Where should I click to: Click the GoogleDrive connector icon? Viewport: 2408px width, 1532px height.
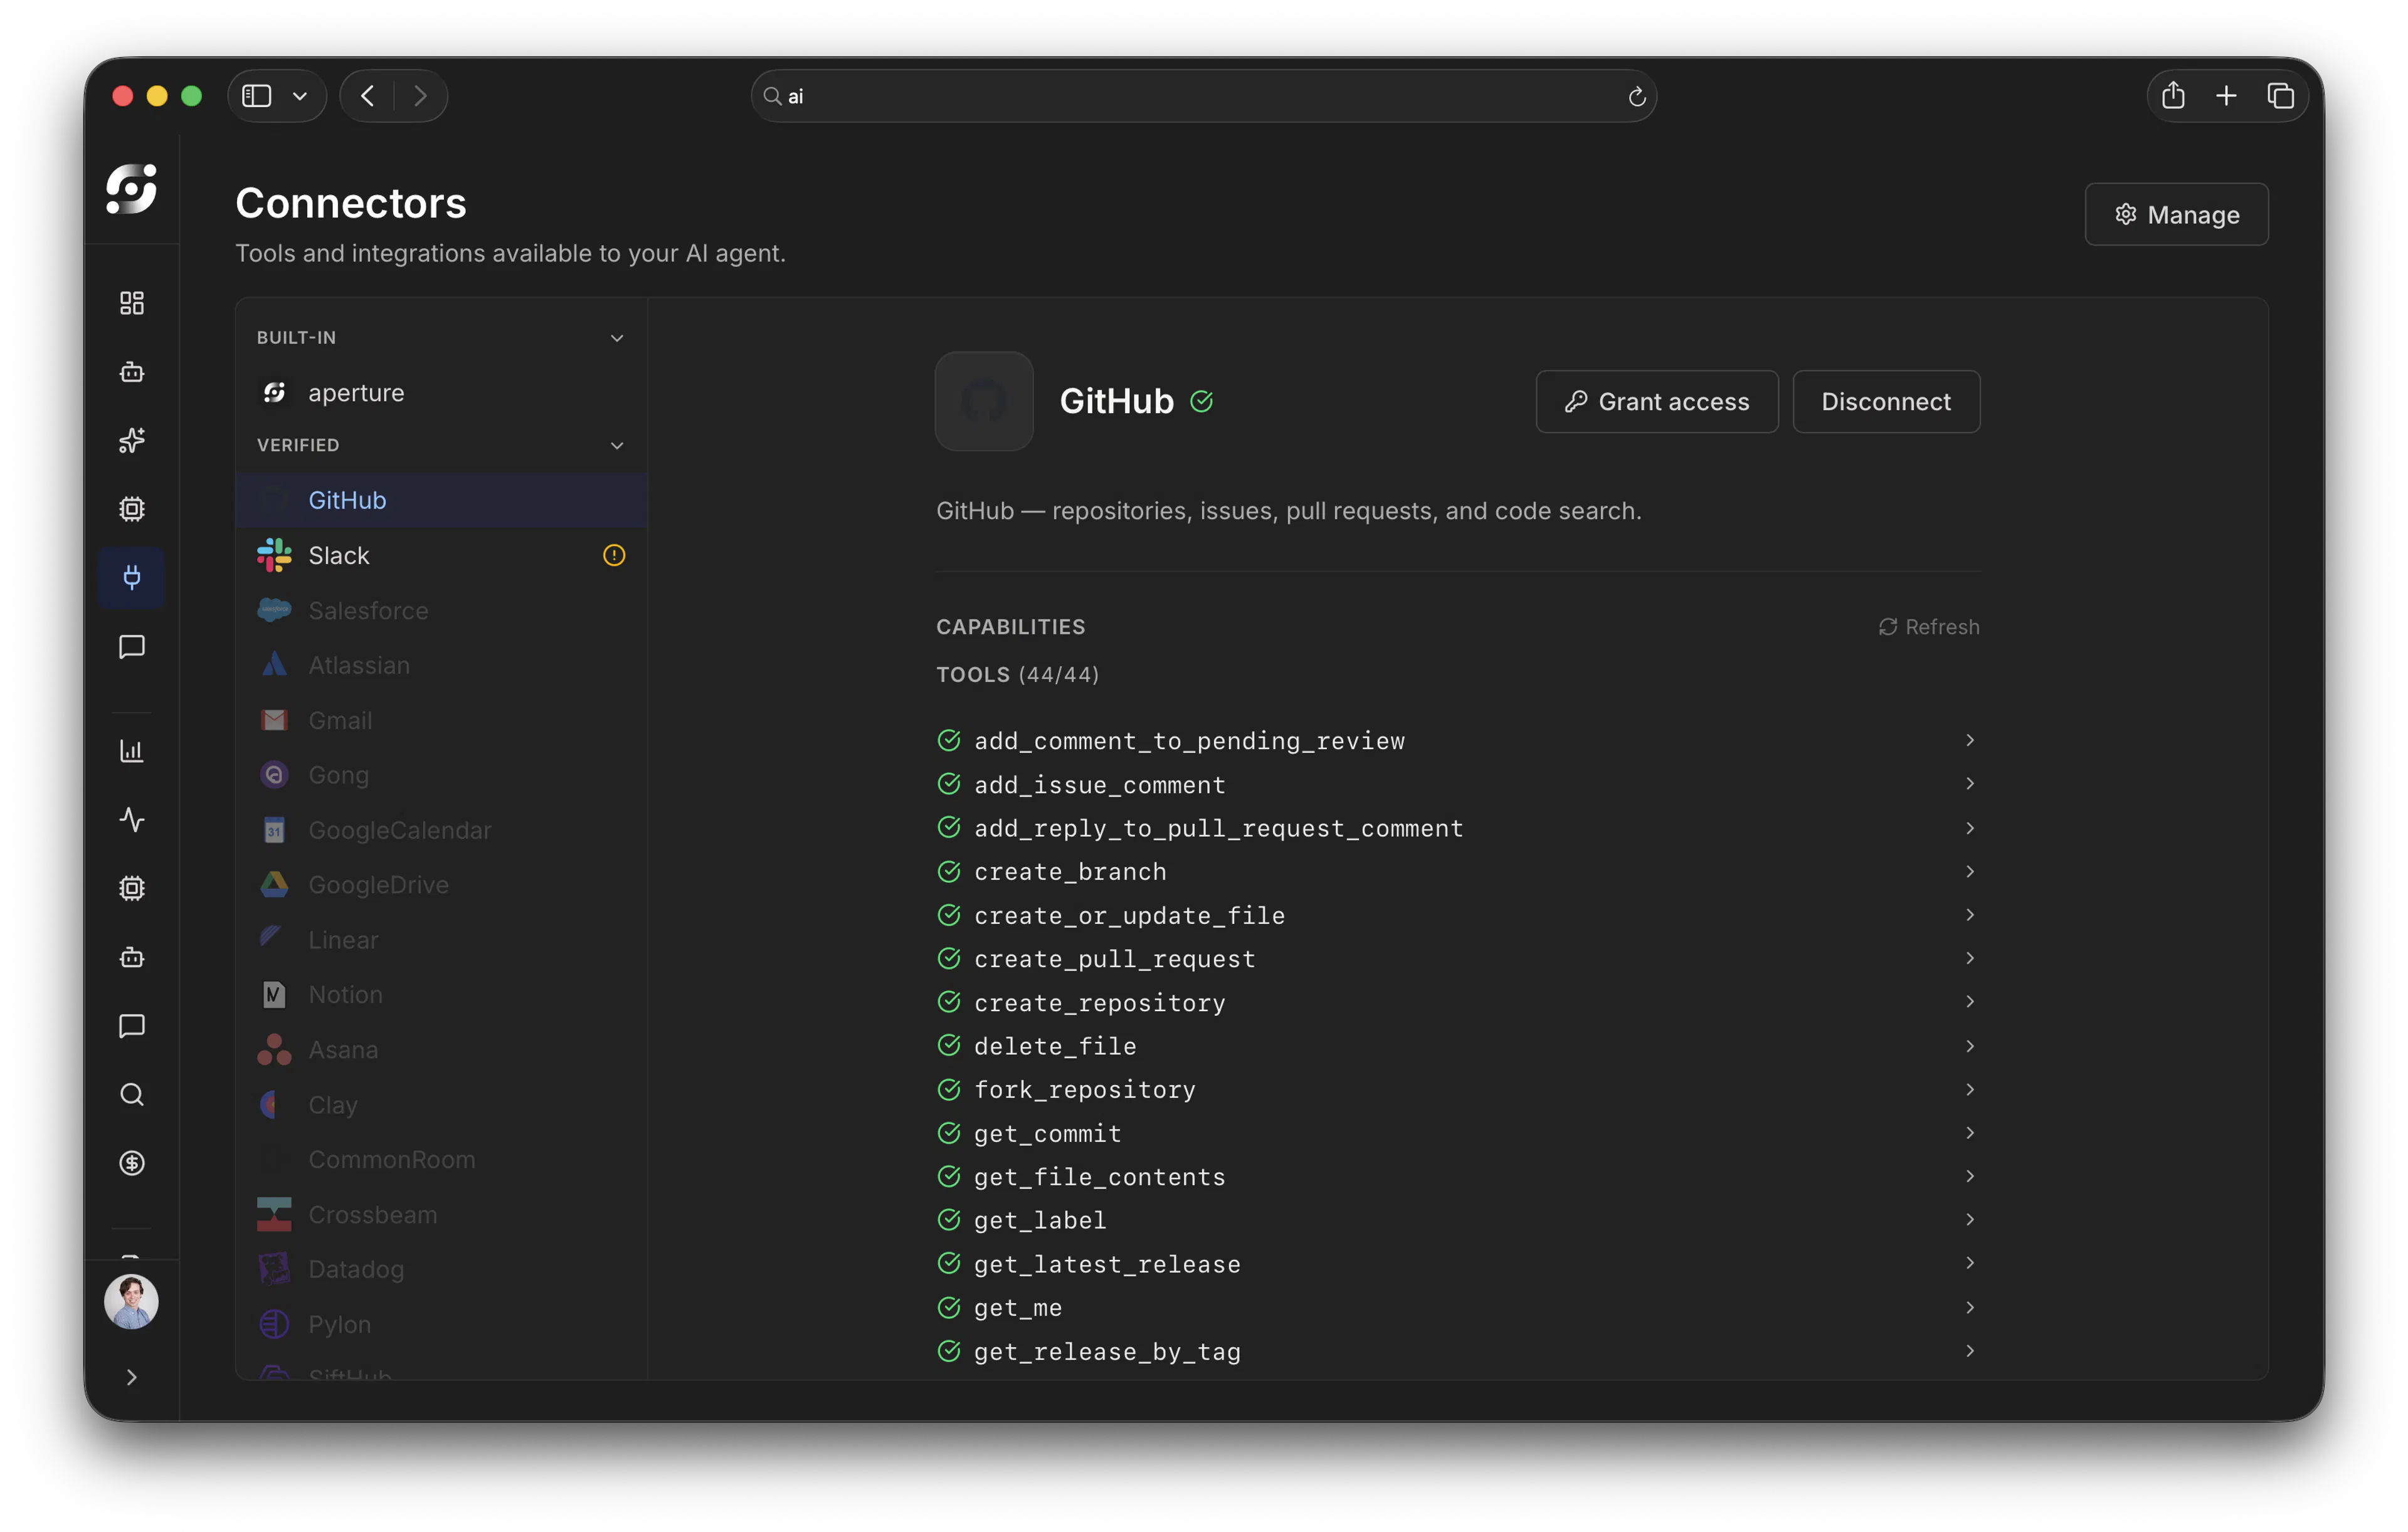(x=274, y=884)
